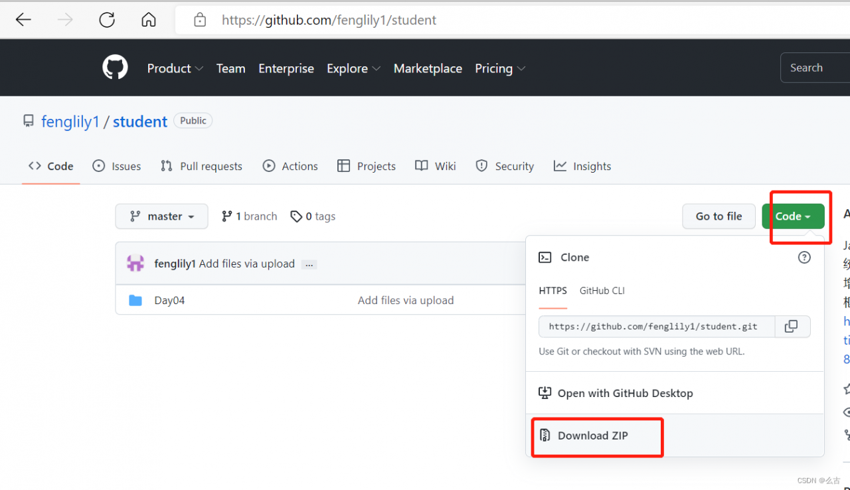Open the fenglily1 owner link

pos(70,122)
